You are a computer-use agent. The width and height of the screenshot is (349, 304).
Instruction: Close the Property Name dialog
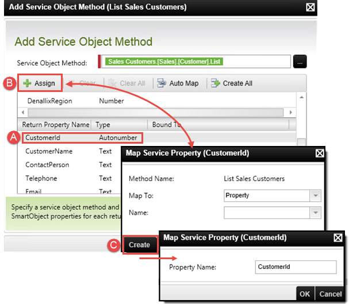tap(338, 238)
